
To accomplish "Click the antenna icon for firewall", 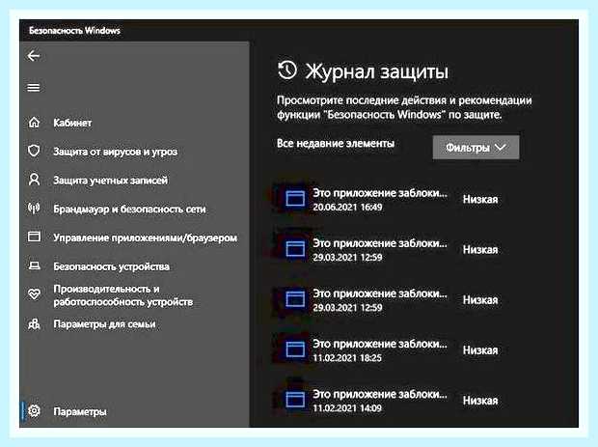I will [34, 209].
